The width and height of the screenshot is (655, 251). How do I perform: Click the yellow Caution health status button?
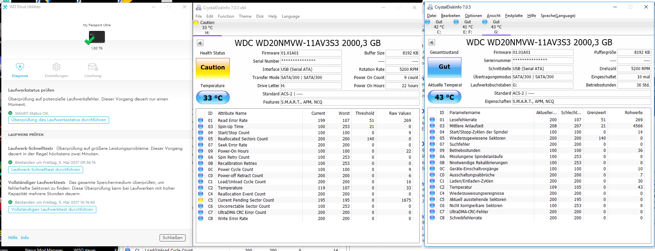click(x=213, y=67)
